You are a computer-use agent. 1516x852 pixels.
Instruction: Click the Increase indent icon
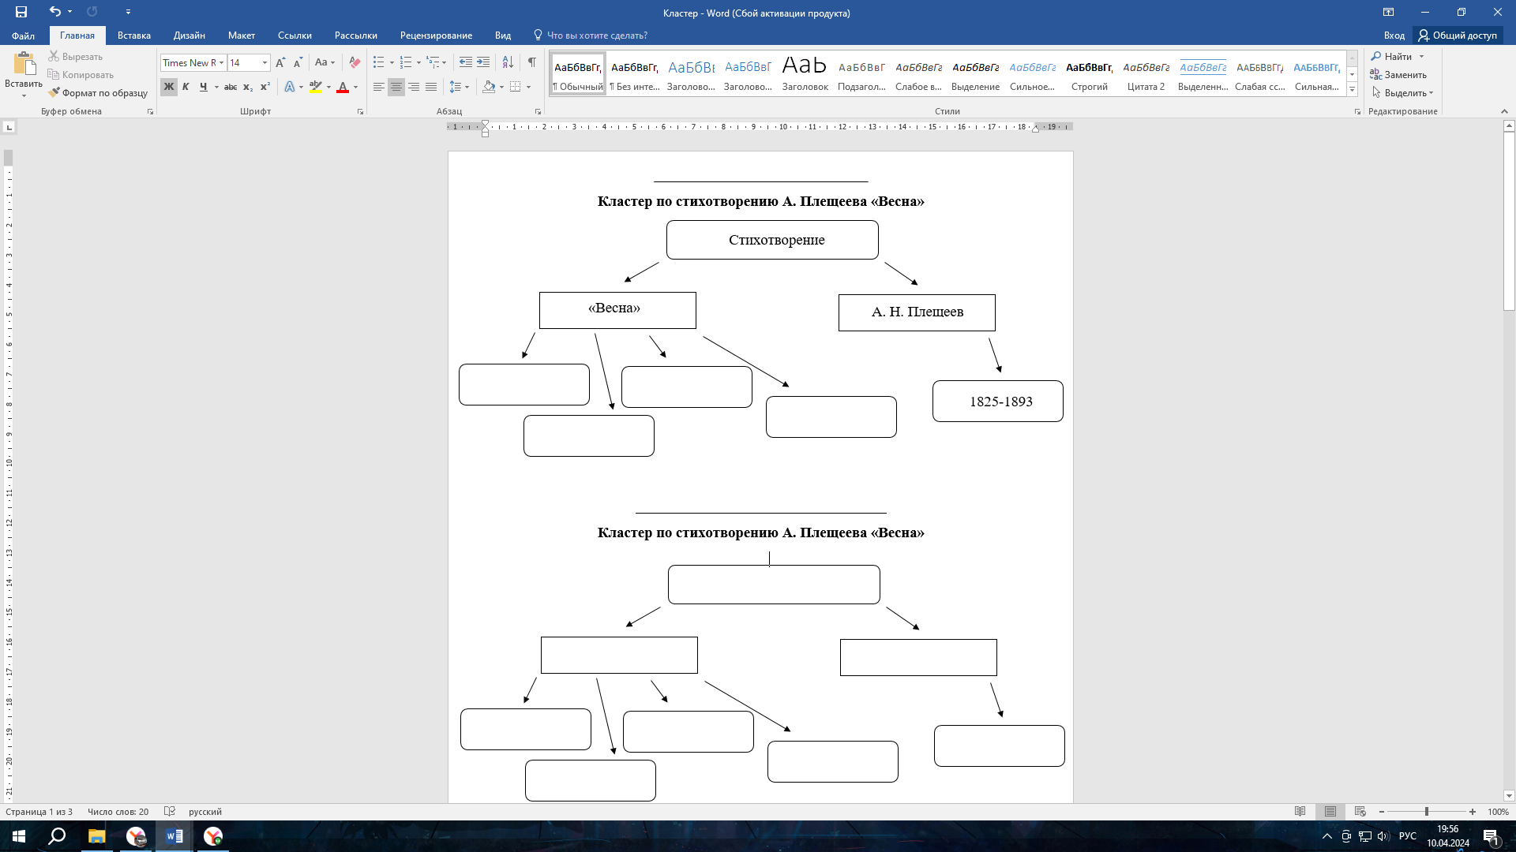483,62
